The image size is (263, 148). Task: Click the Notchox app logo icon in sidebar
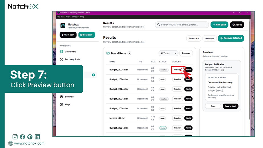coord(63,26)
